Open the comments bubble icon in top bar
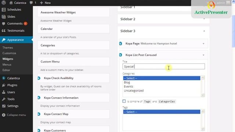Viewport: 235px width, 132px height. [31, 3]
